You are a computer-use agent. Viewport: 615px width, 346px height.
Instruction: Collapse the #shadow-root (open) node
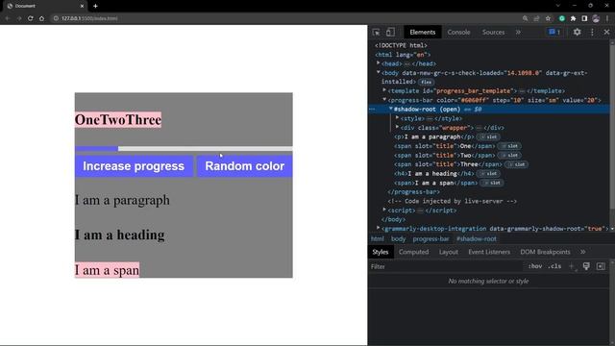(x=391, y=109)
